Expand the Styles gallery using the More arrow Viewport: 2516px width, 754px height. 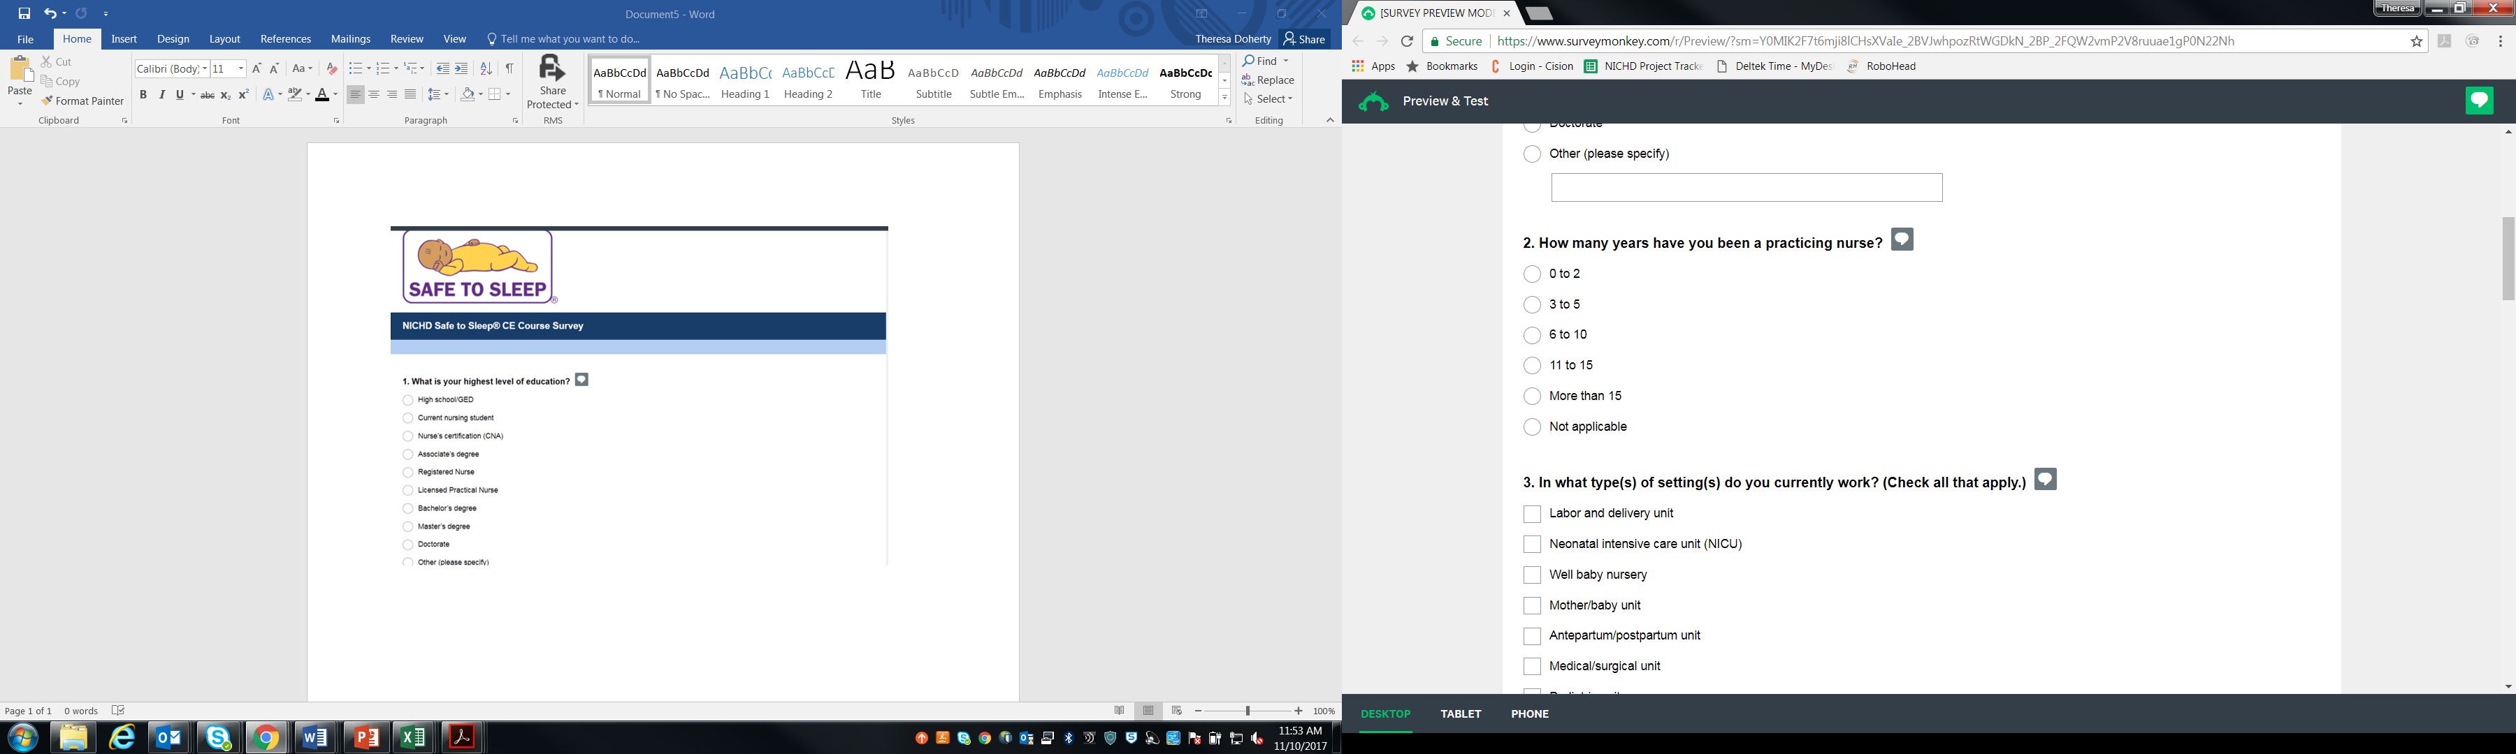1224,98
